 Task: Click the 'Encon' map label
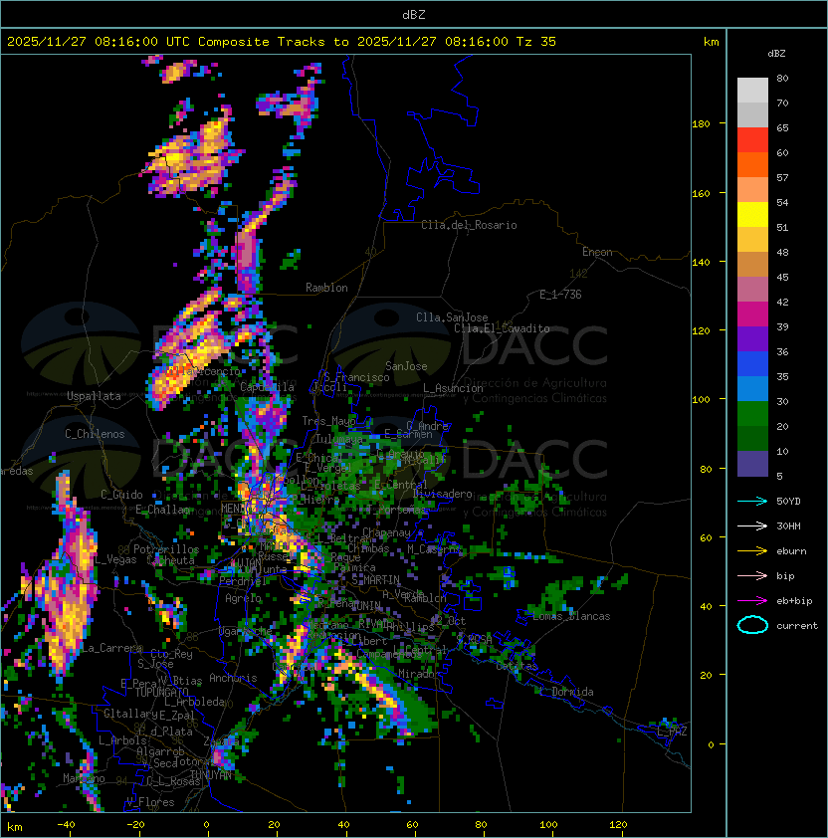597,252
